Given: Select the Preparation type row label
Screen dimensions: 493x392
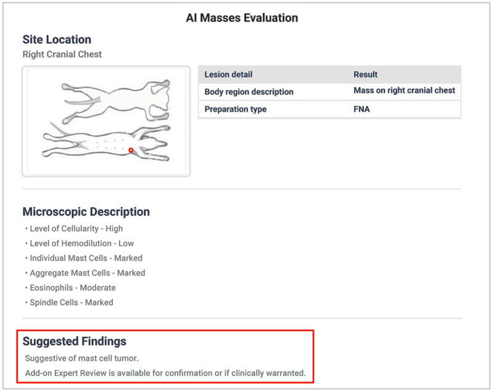Looking at the screenshot, I should coord(235,109).
